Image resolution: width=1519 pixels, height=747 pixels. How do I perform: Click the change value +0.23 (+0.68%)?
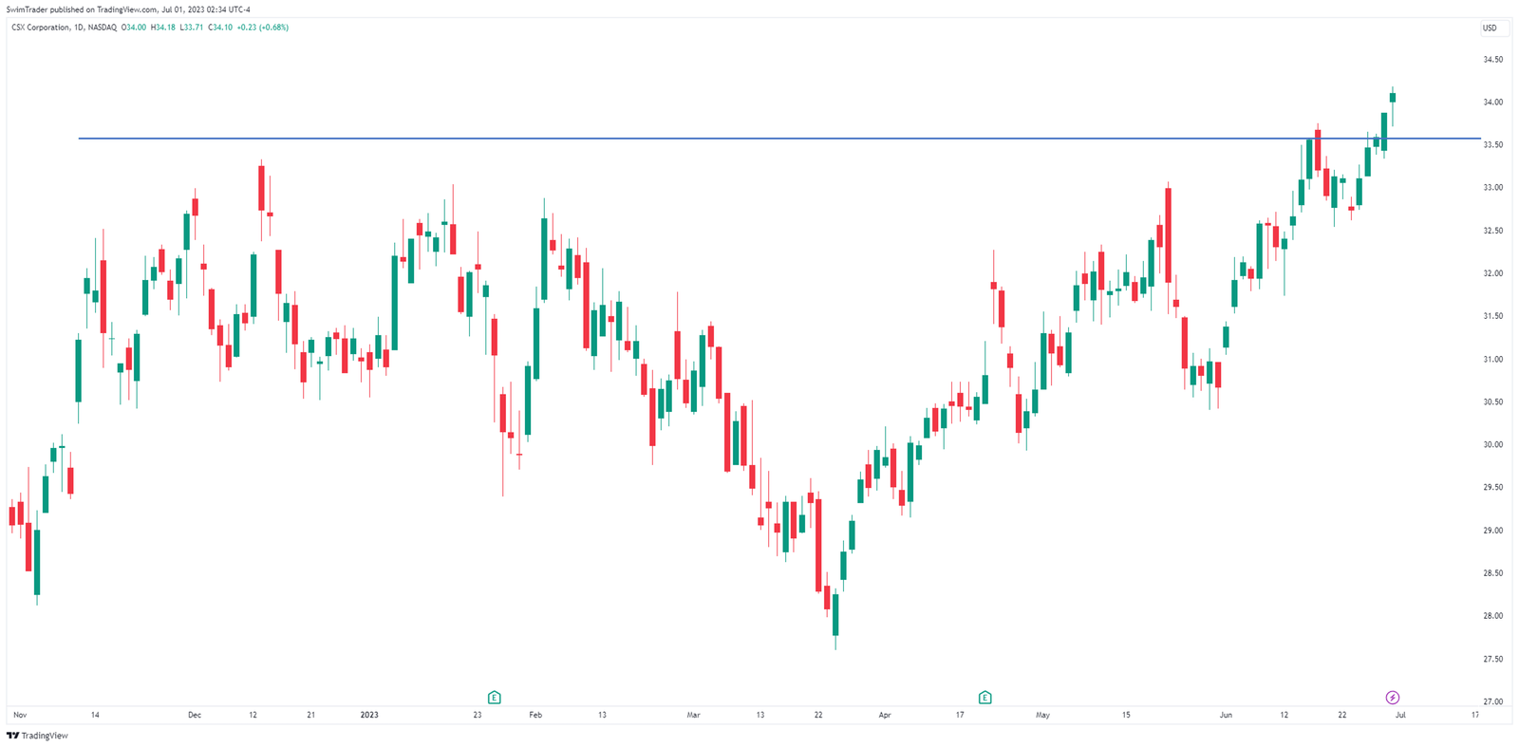pos(263,28)
